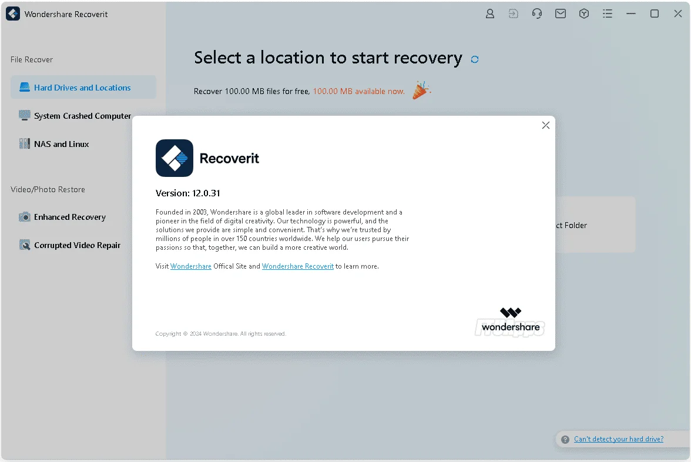Open the Wondershare official site link
Screen dimensions: 691x462
pyautogui.click(x=191, y=266)
